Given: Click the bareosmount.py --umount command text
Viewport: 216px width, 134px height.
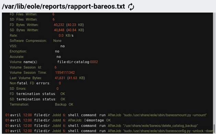Looking at the screenshot, I should point(165,115).
